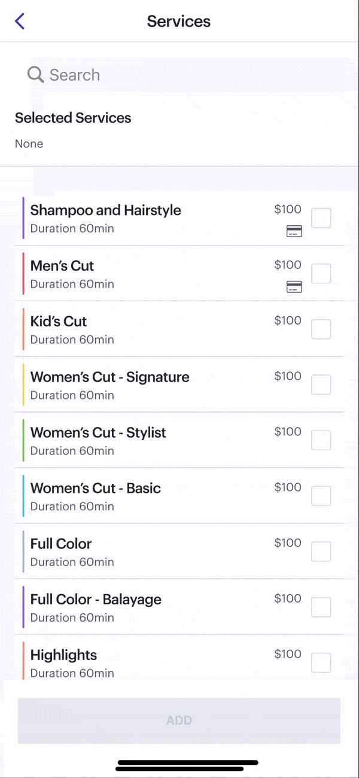Click card icon on Shampoo and Hairstyle
The height and width of the screenshot is (778, 359).
(x=294, y=232)
